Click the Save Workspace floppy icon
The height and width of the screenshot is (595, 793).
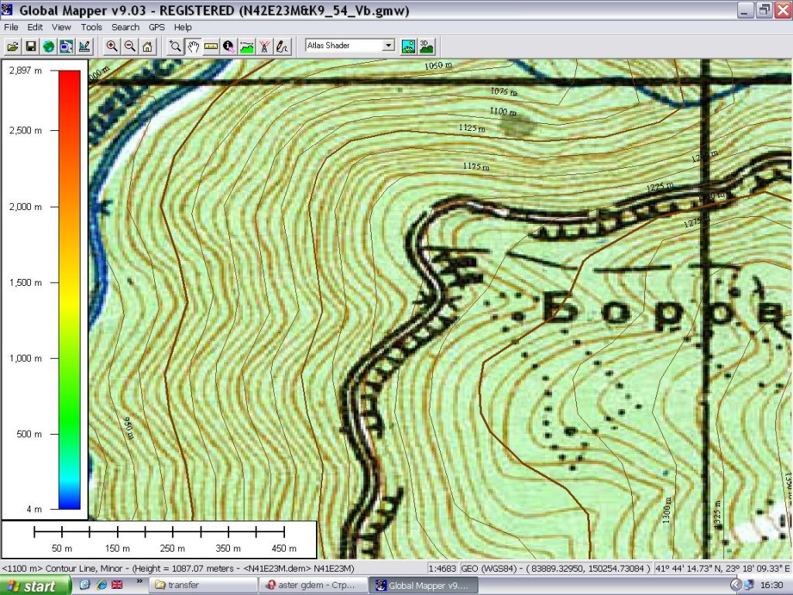coord(31,46)
